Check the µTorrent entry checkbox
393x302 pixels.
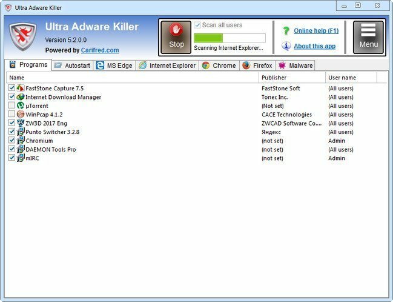pos(12,106)
